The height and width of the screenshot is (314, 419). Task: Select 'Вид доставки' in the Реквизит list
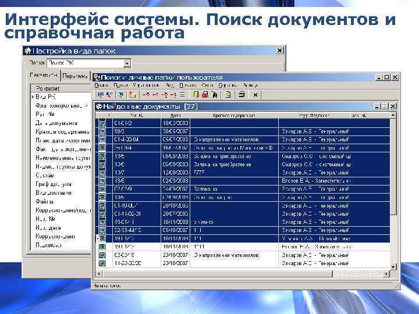pyautogui.click(x=54, y=193)
